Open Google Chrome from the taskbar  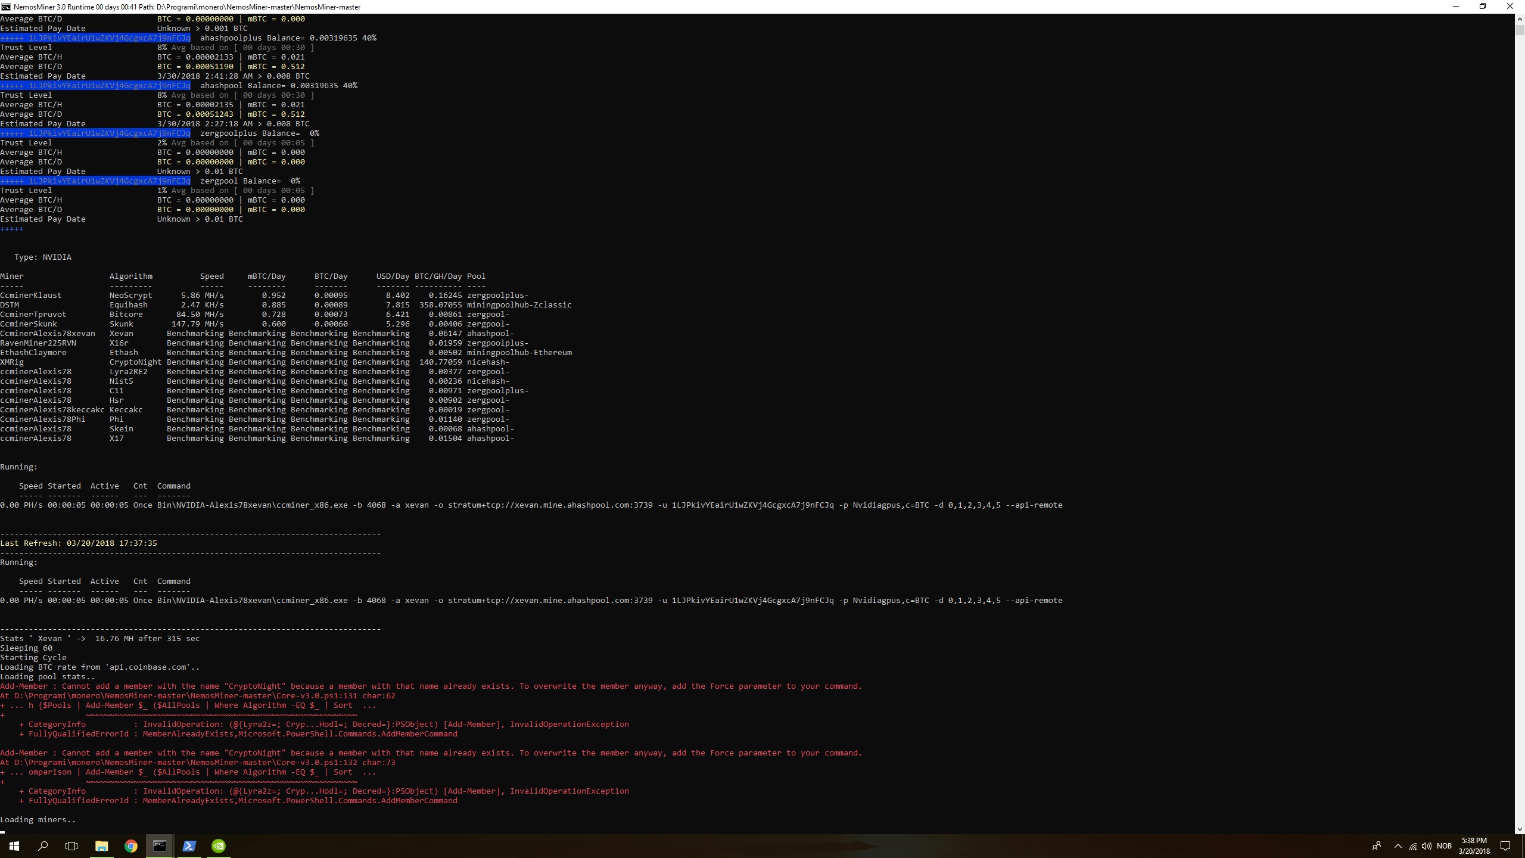(x=131, y=846)
